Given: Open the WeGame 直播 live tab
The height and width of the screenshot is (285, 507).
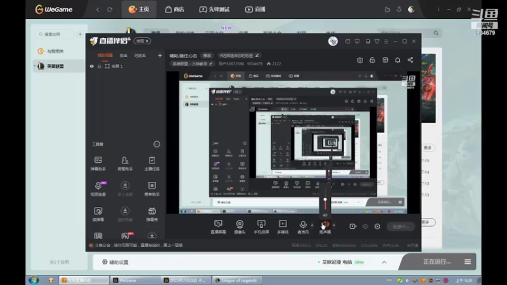Looking at the screenshot, I should [255, 9].
